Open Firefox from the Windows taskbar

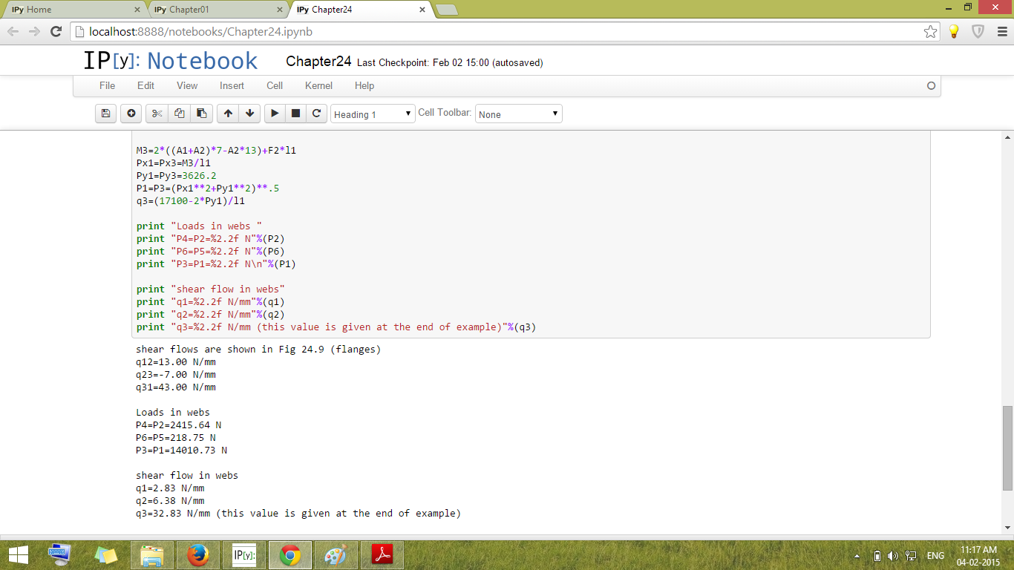click(x=198, y=555)
